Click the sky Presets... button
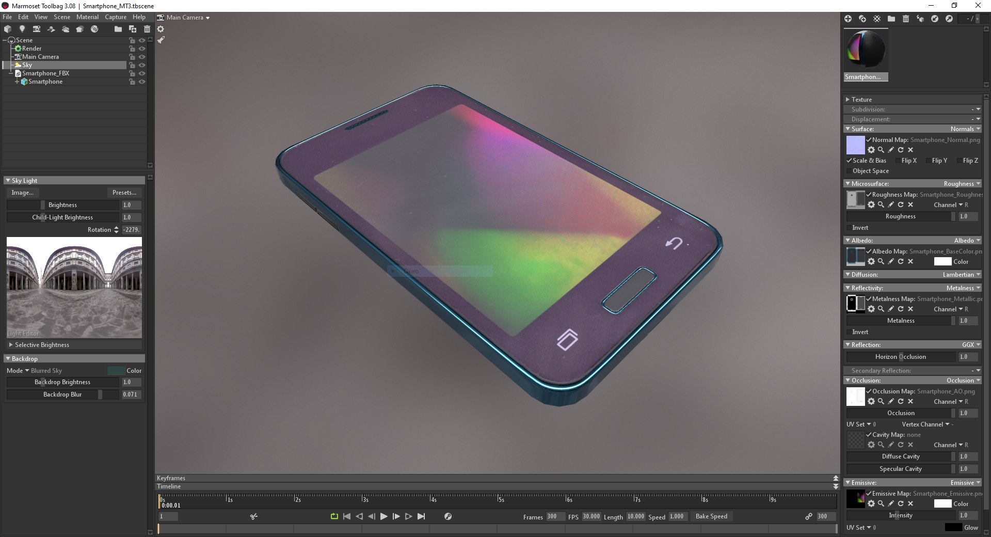 124,193
